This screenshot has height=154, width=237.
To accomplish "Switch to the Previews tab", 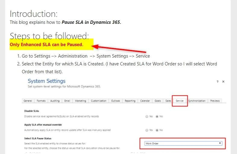I will point(215,101).
